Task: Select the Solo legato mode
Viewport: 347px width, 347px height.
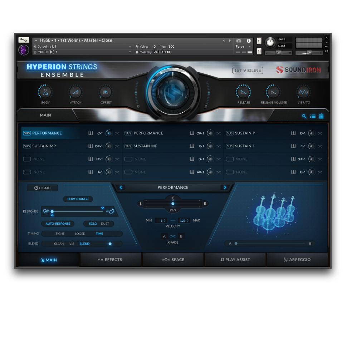Action: [93, 224]
